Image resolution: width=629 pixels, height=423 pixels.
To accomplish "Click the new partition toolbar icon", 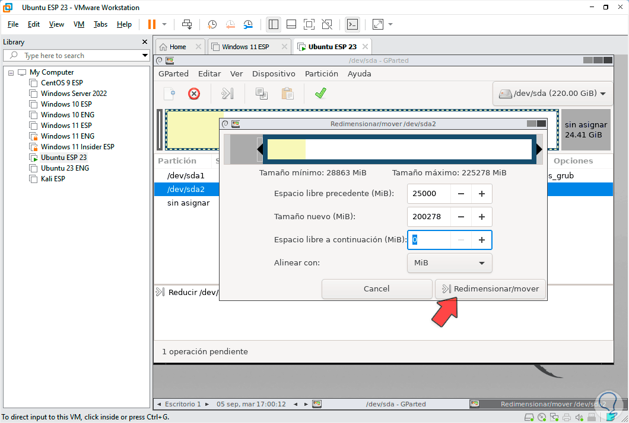I will click(x=170, y=94).
